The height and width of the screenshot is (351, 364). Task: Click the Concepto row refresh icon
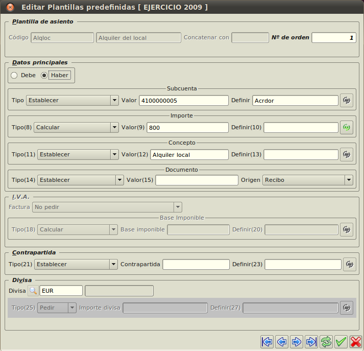tap(346, 154)
